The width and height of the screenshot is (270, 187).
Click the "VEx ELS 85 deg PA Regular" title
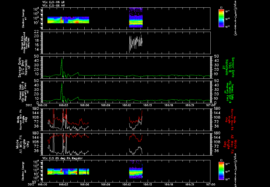[62, 158]
